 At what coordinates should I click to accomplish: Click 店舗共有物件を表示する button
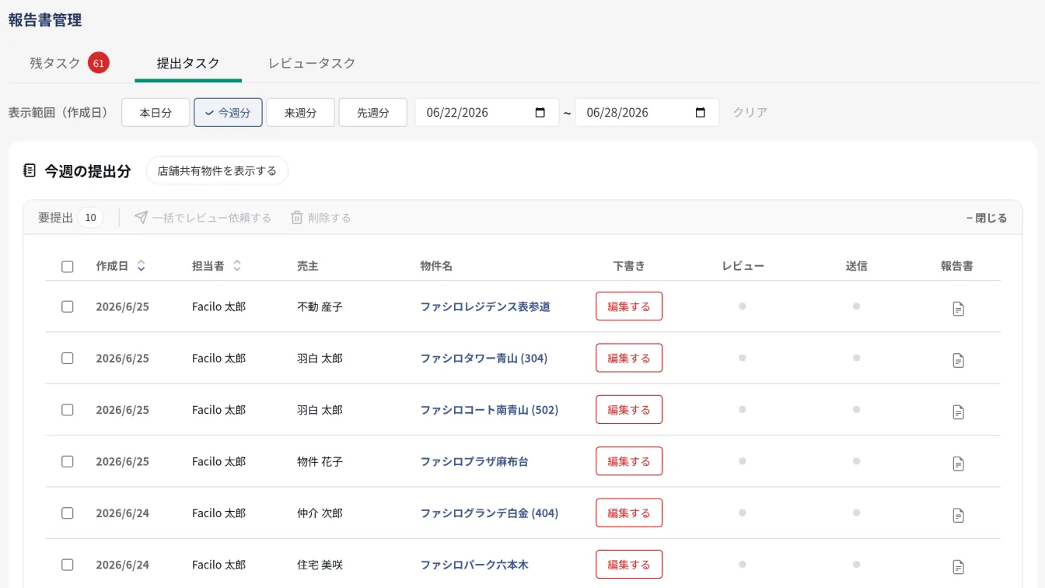[217, 171]
